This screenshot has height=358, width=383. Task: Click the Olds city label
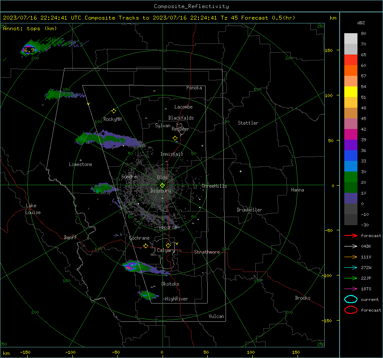(162, 178)
